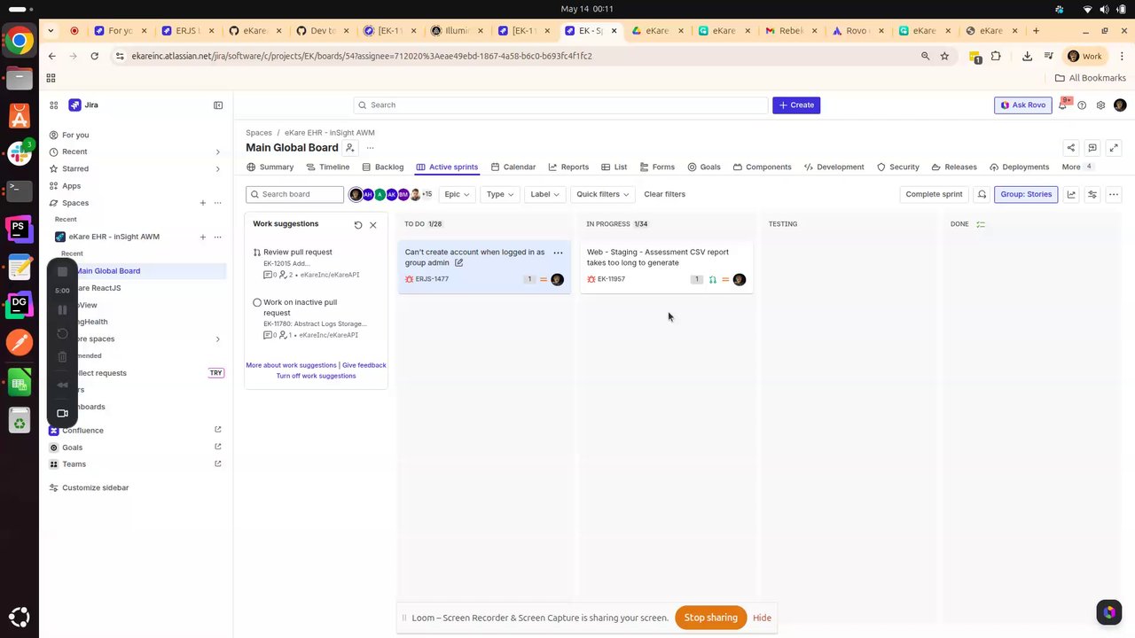The width and height of the screenshot is (1135, 638).
Task: Collapse the Jira sidebar
Action: (x=218, y=105)
